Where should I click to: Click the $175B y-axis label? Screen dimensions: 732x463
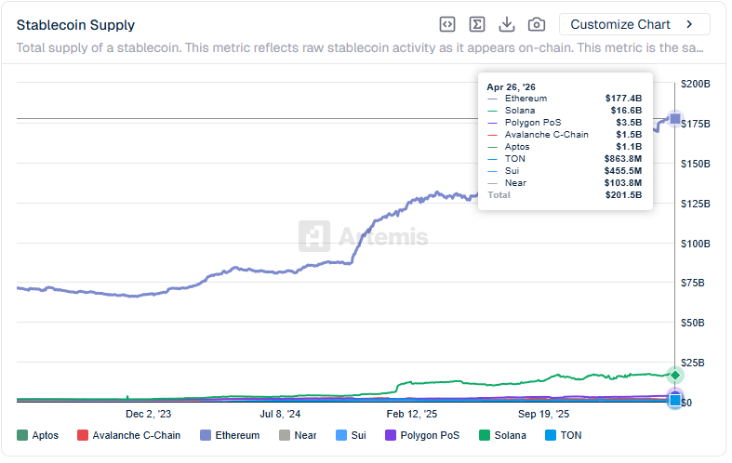tap(695, 125)
